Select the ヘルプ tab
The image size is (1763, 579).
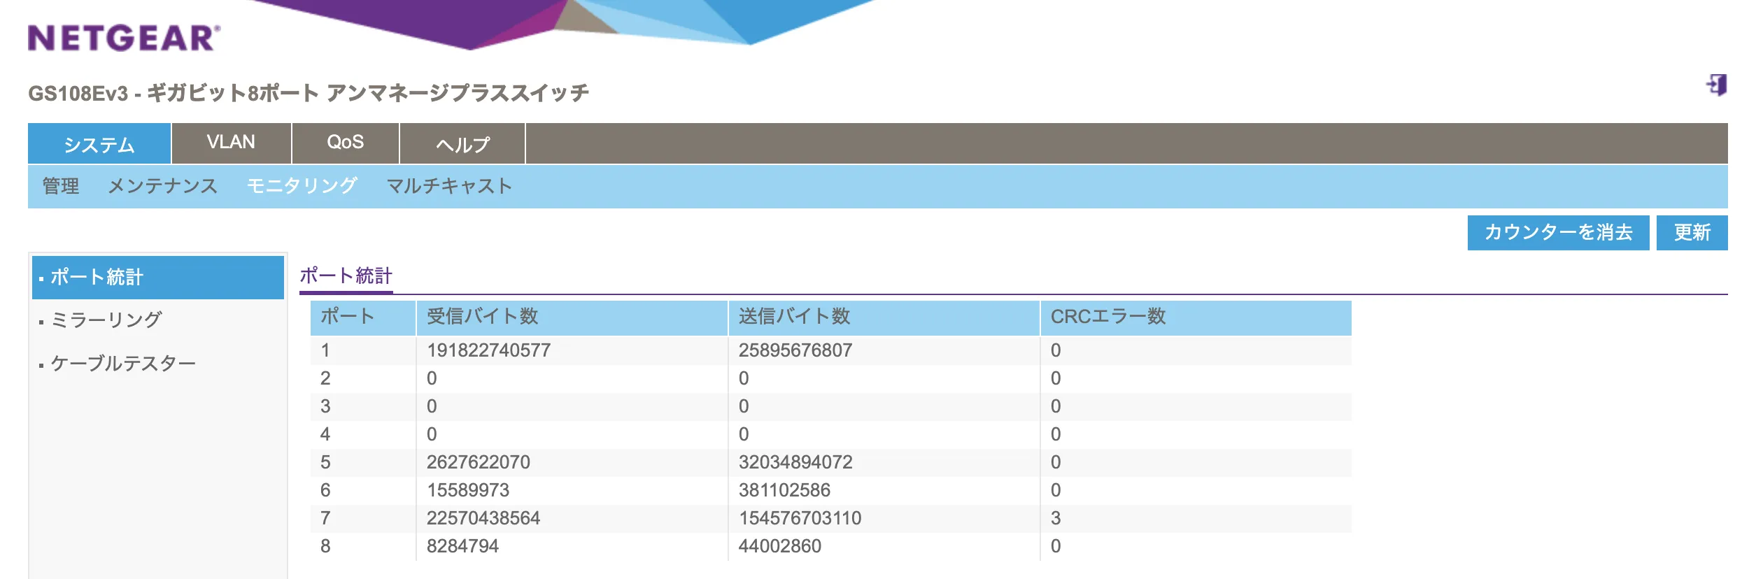coord(462,144)
